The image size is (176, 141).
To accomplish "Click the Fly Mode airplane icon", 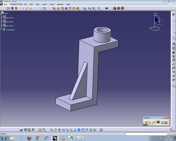I will click(x=52, y=130).
